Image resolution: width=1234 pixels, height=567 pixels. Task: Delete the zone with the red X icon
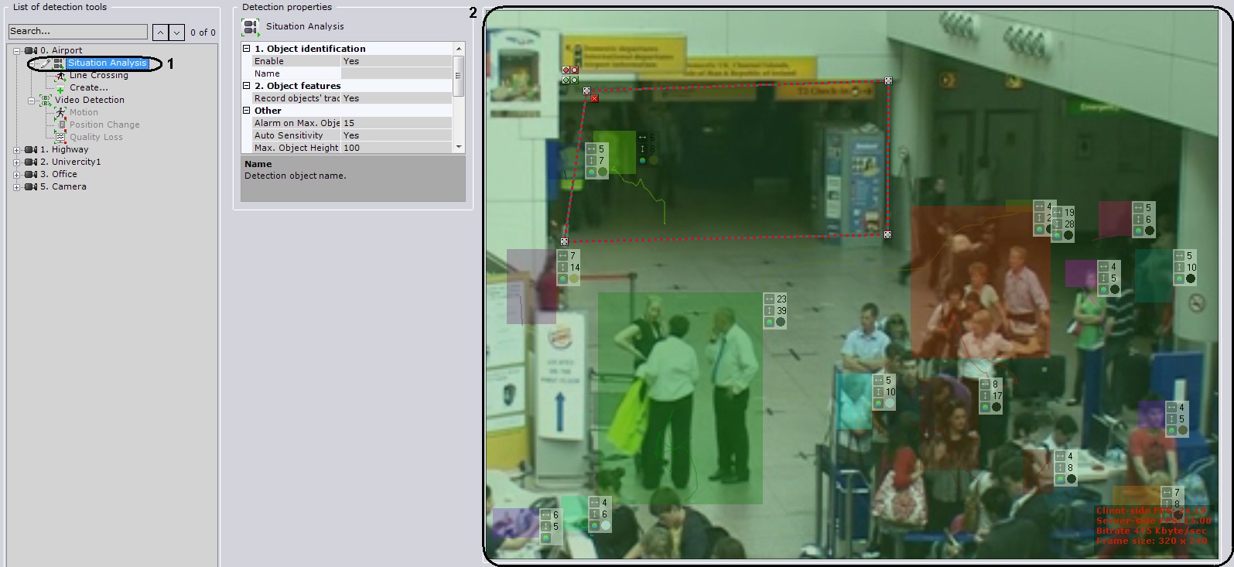coord(594,98)
